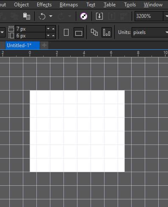Open the Bitmaps menu
Screen dimensions: 168x207
[69, 5]
